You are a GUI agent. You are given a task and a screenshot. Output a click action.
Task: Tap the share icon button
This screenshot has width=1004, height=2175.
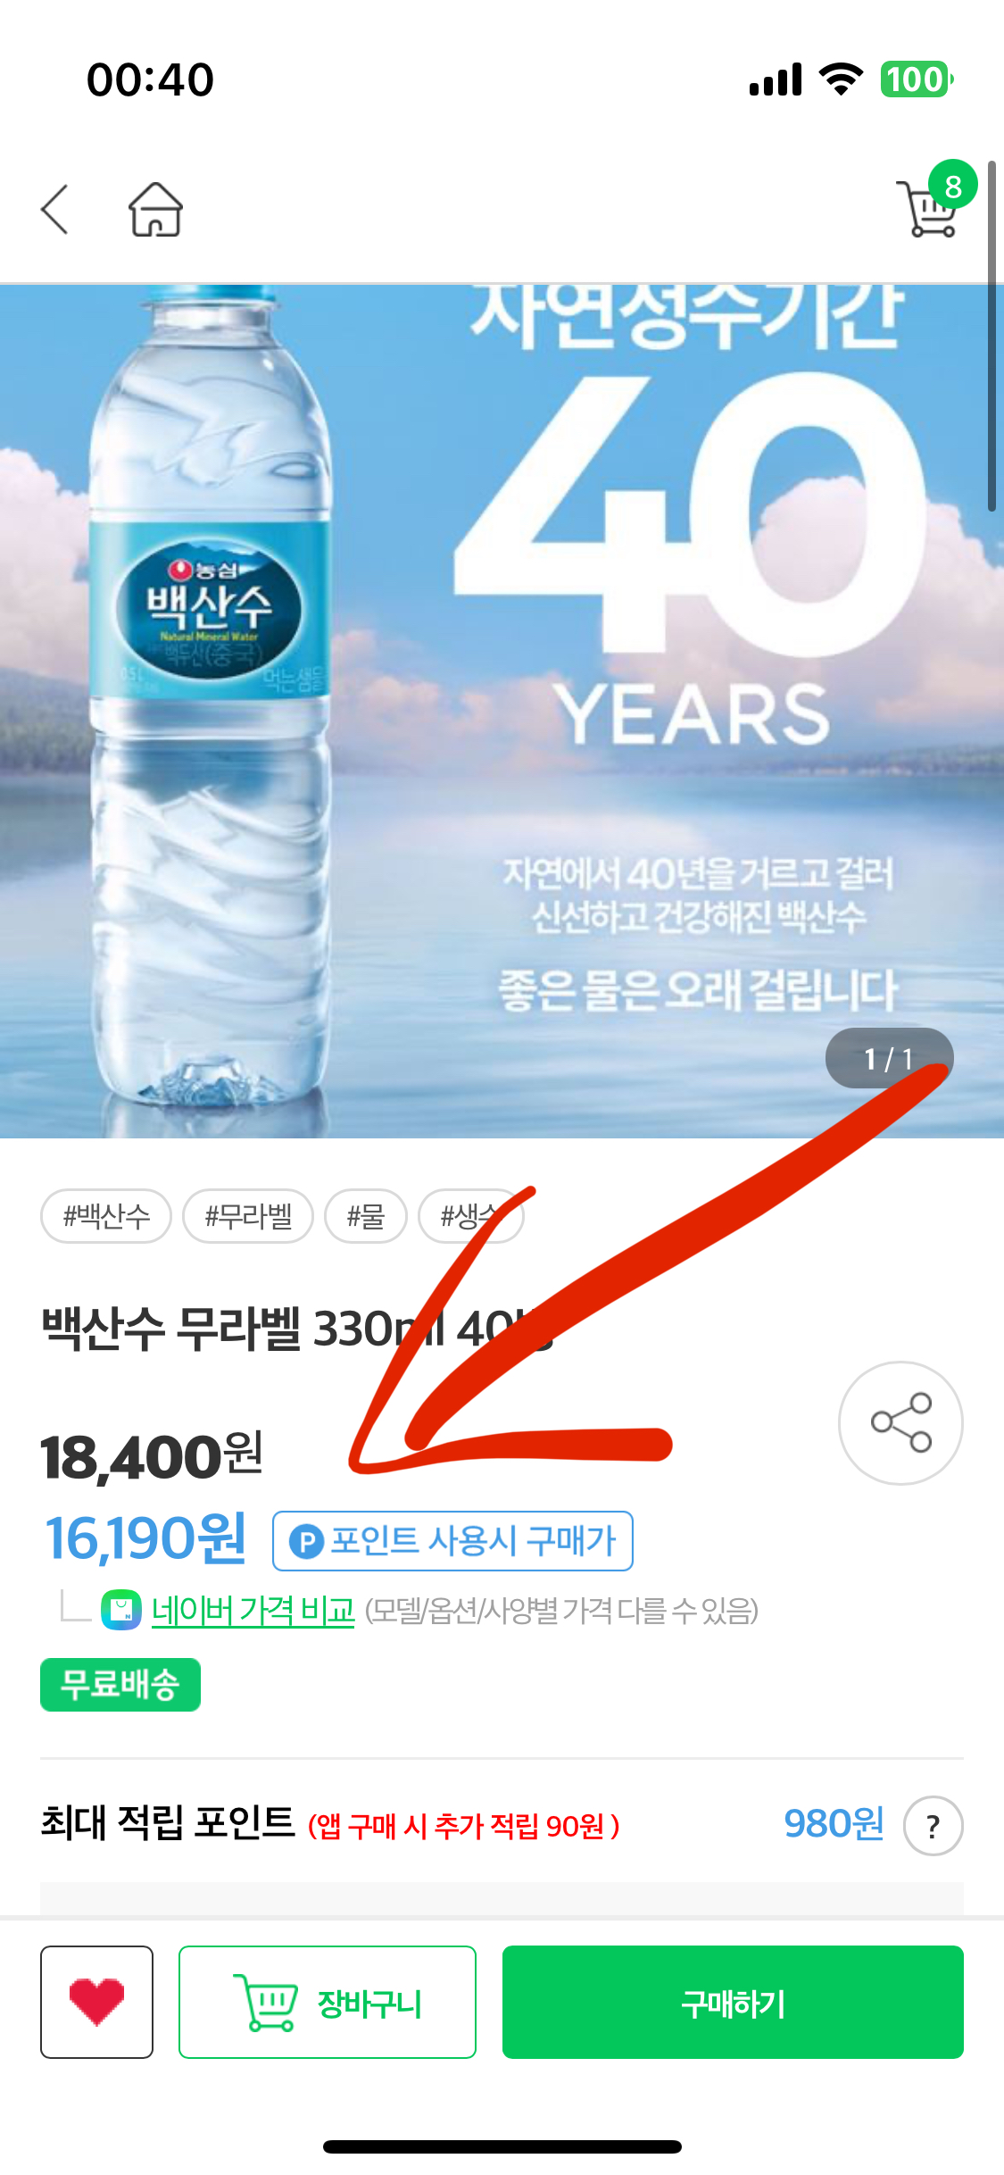(900, 1422)
